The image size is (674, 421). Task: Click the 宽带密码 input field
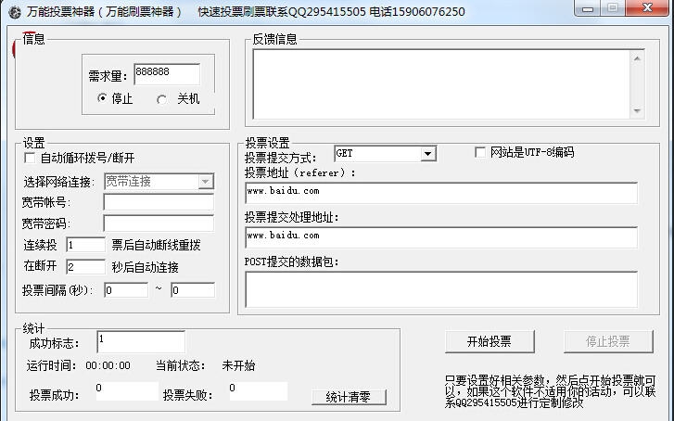coord(159,223)
